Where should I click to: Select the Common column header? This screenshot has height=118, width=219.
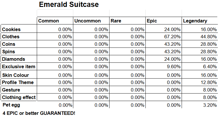click(x=48, y=21)
